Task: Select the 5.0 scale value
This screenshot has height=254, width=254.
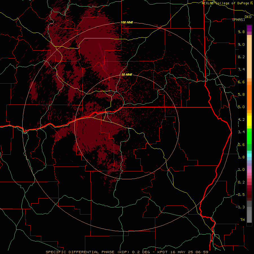Action: click(241, 107)
